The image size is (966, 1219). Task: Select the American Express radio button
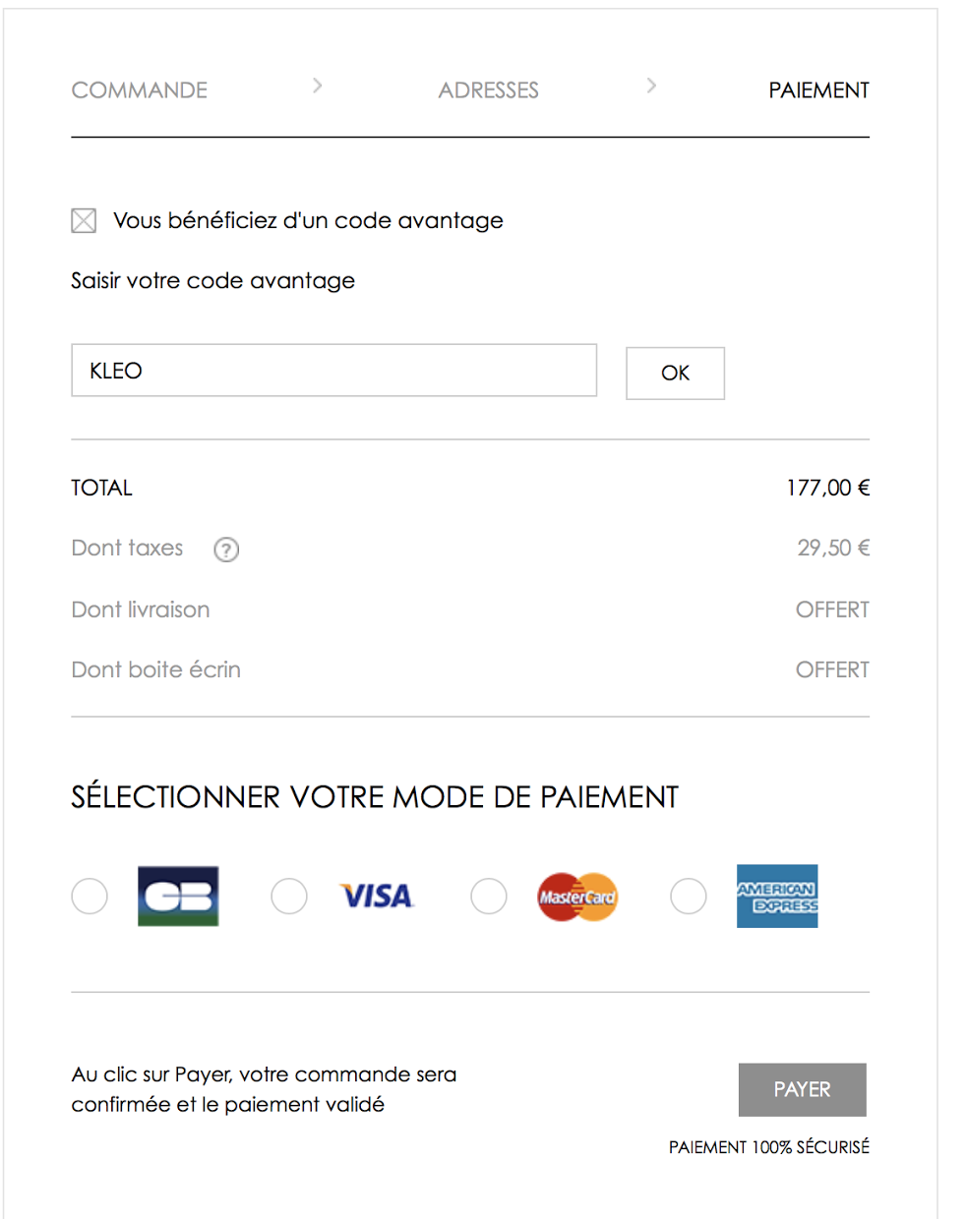(689, 896)
